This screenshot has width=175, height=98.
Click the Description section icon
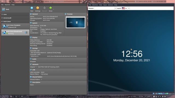31,82
